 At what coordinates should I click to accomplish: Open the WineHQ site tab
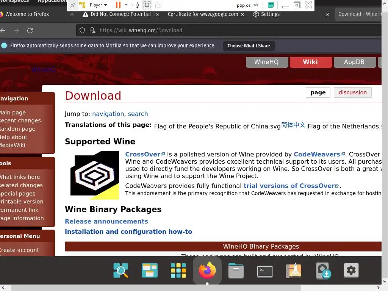point(267,62)
